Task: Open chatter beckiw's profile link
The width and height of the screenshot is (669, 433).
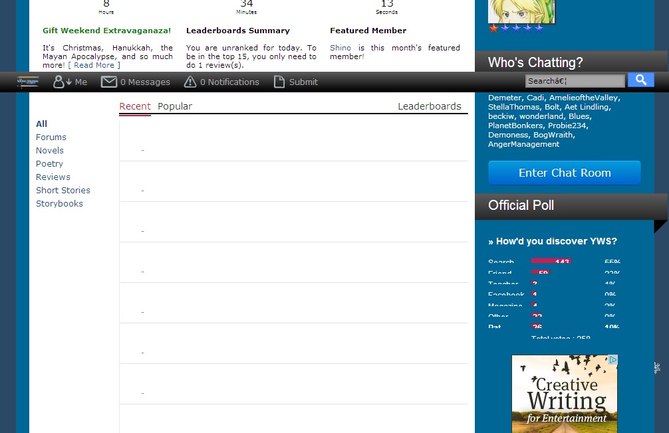Action: 501,116
